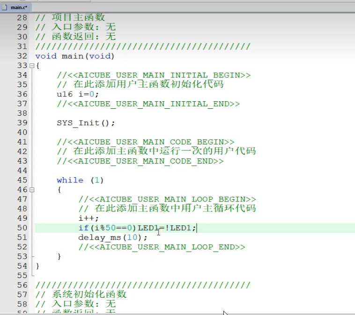
Task: Collapse the while loop fold at line 46
Action: (x=32, y=190)
